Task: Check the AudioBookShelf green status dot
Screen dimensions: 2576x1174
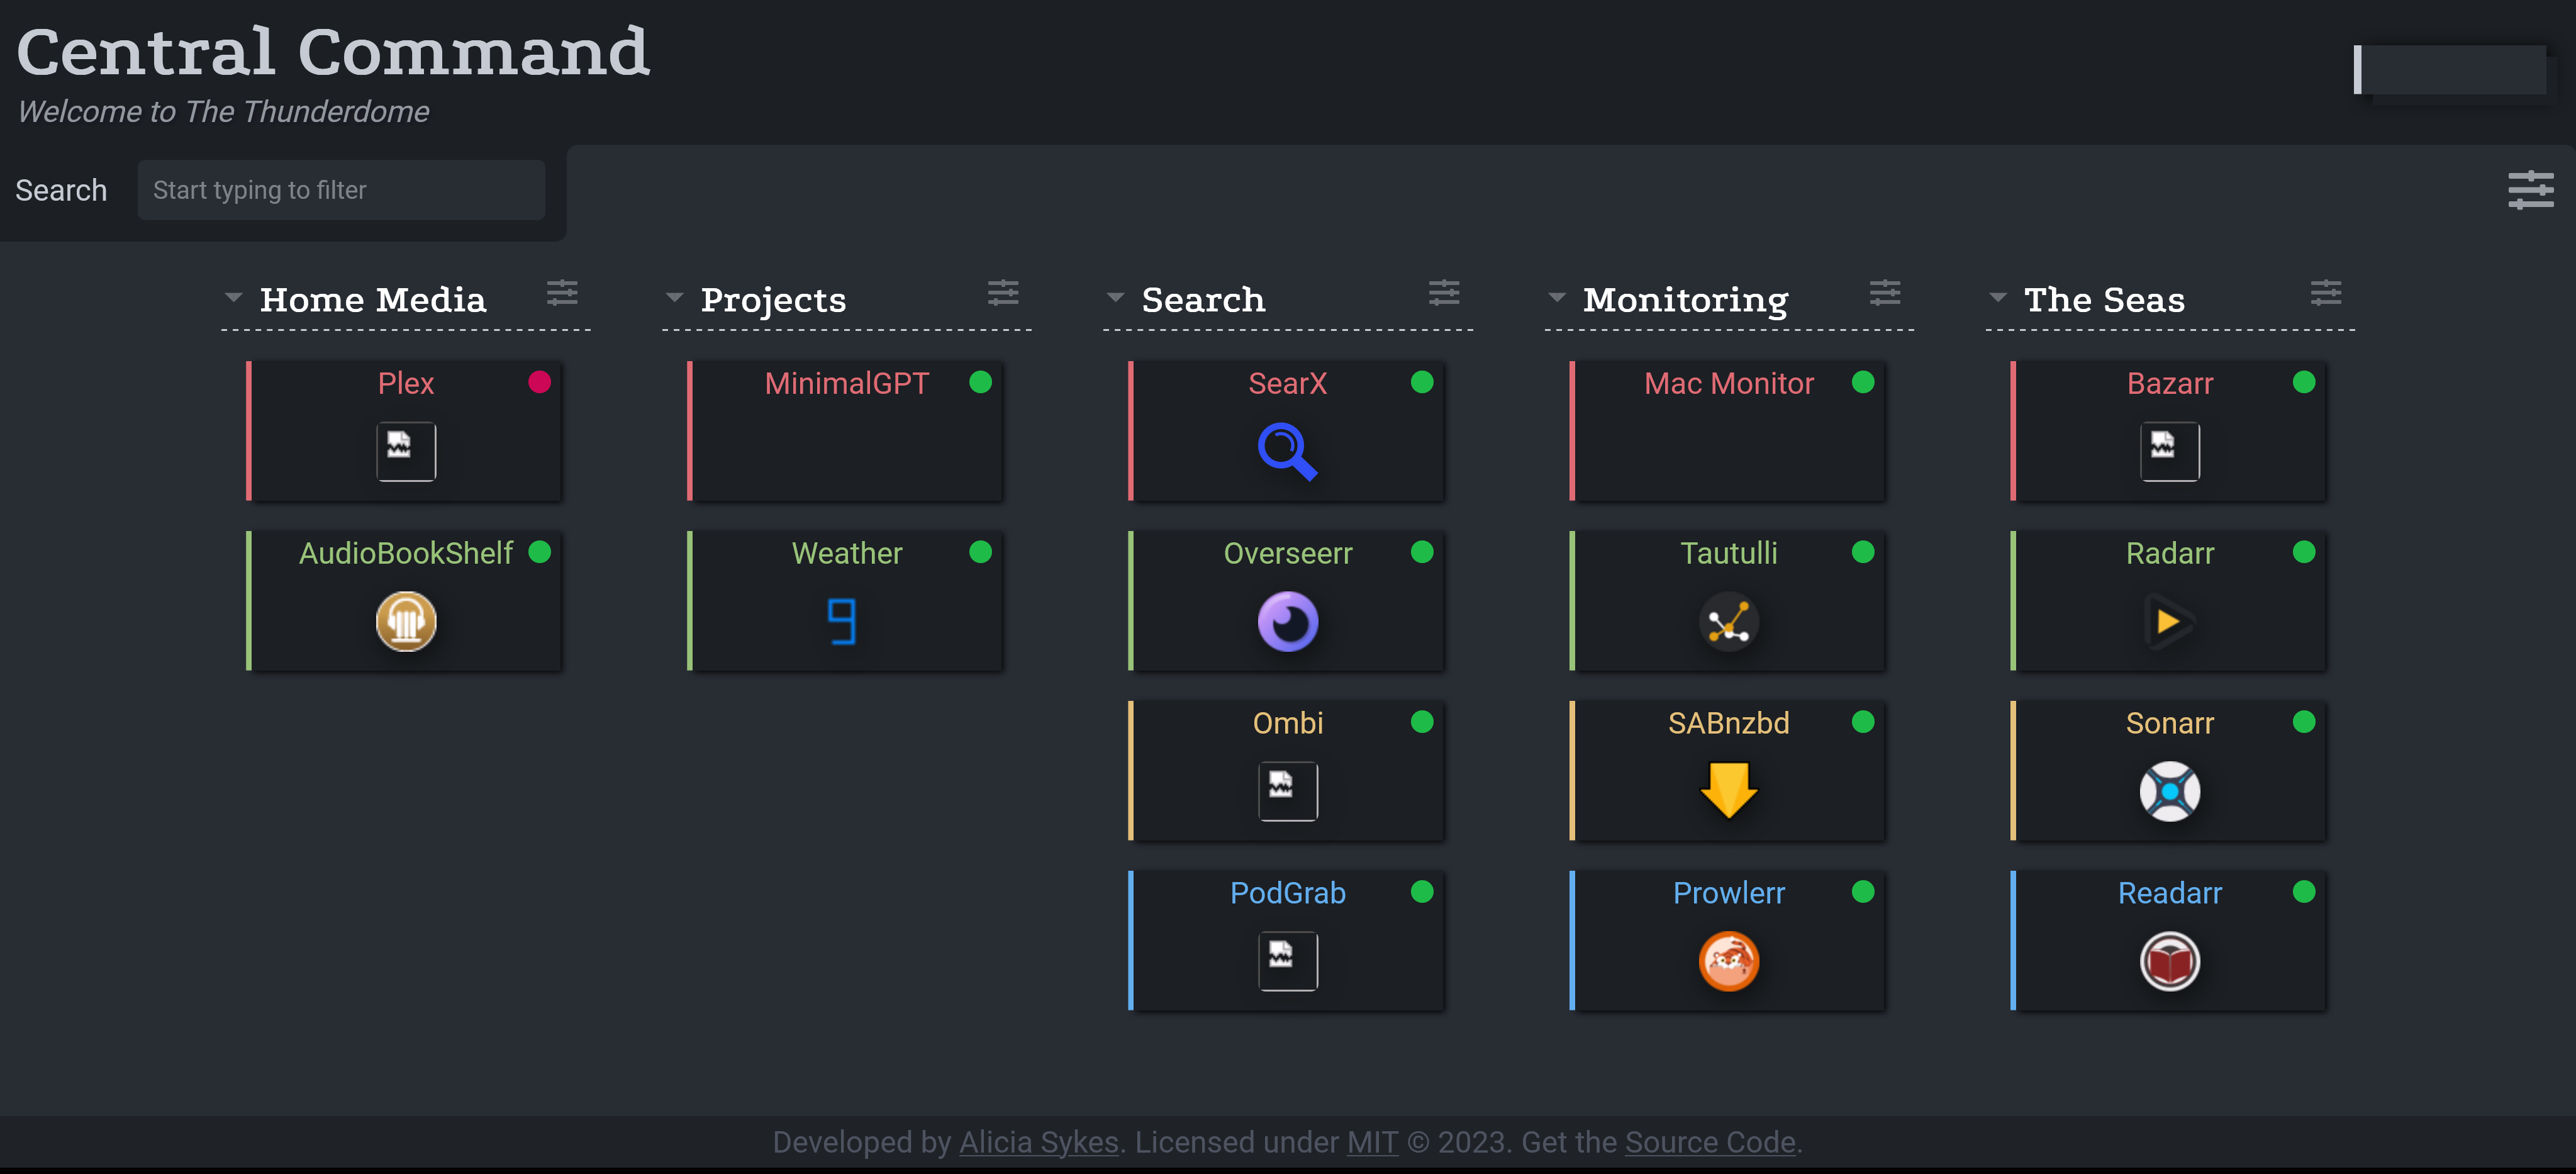Action: 539,552
